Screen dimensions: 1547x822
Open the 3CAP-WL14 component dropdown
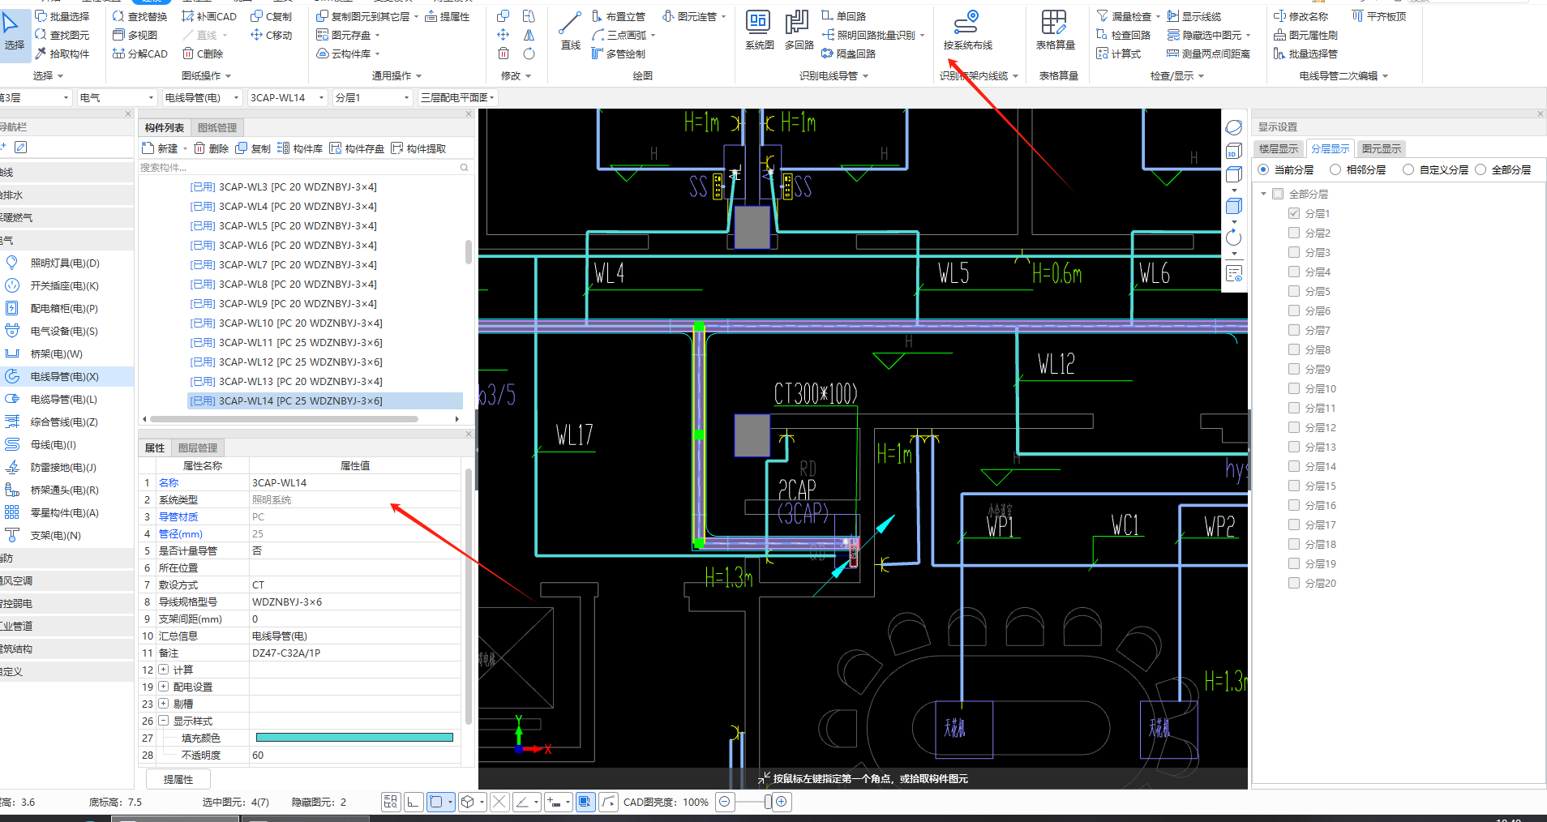click(287, 97)
